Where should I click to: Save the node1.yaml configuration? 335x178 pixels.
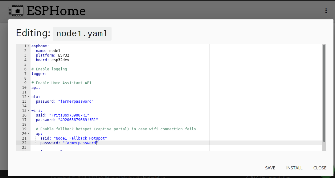tap(270, 168)
